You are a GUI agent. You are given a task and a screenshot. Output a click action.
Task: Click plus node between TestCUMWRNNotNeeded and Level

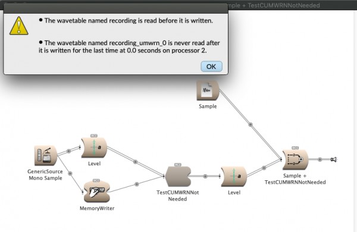(x=205, y=176)
